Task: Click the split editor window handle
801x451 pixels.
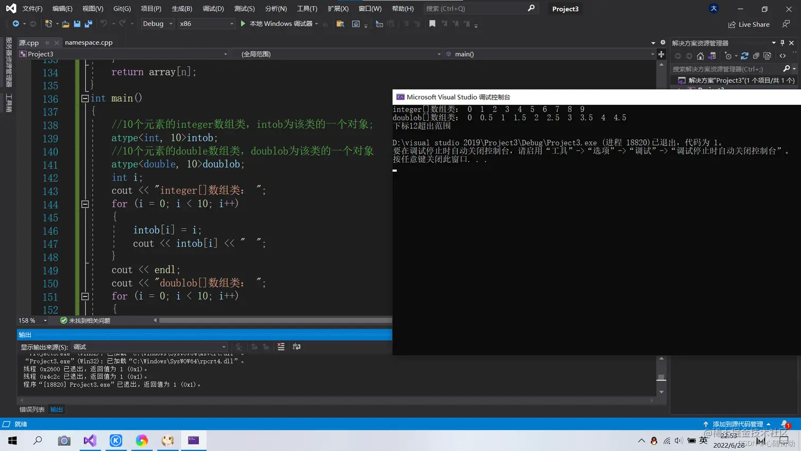Action: coord(661,54)
